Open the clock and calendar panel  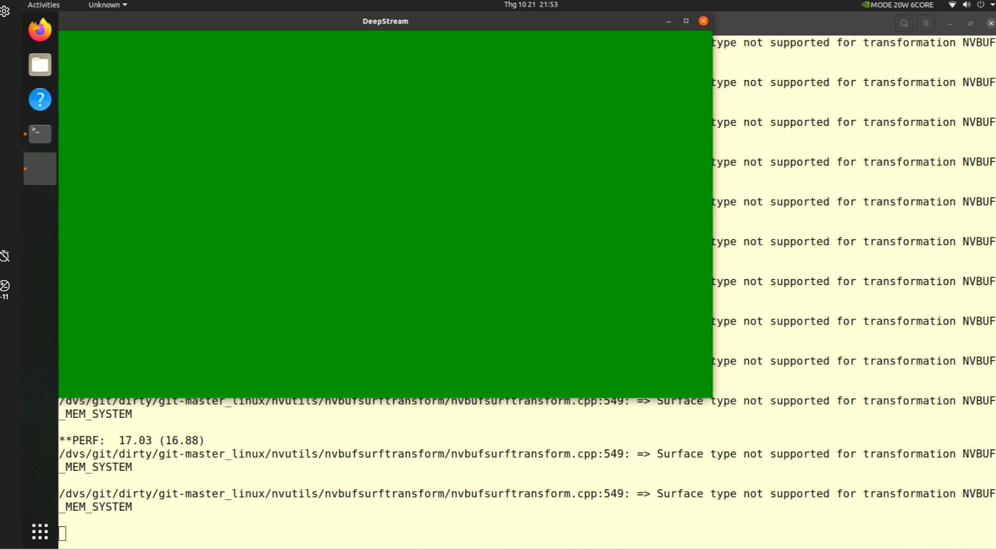click(x=530, y=4)
